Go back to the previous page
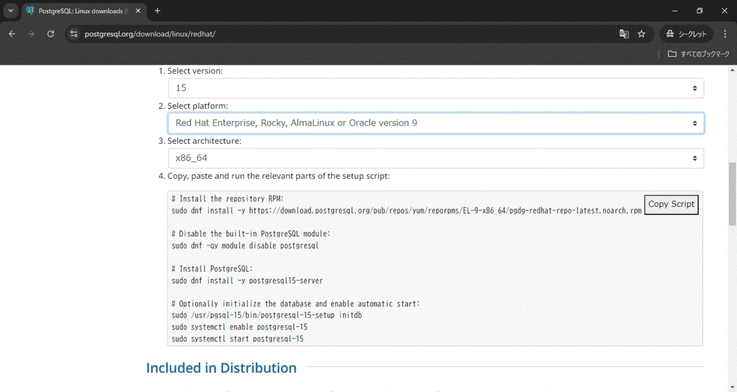737x392 pixels. point(12,34)
